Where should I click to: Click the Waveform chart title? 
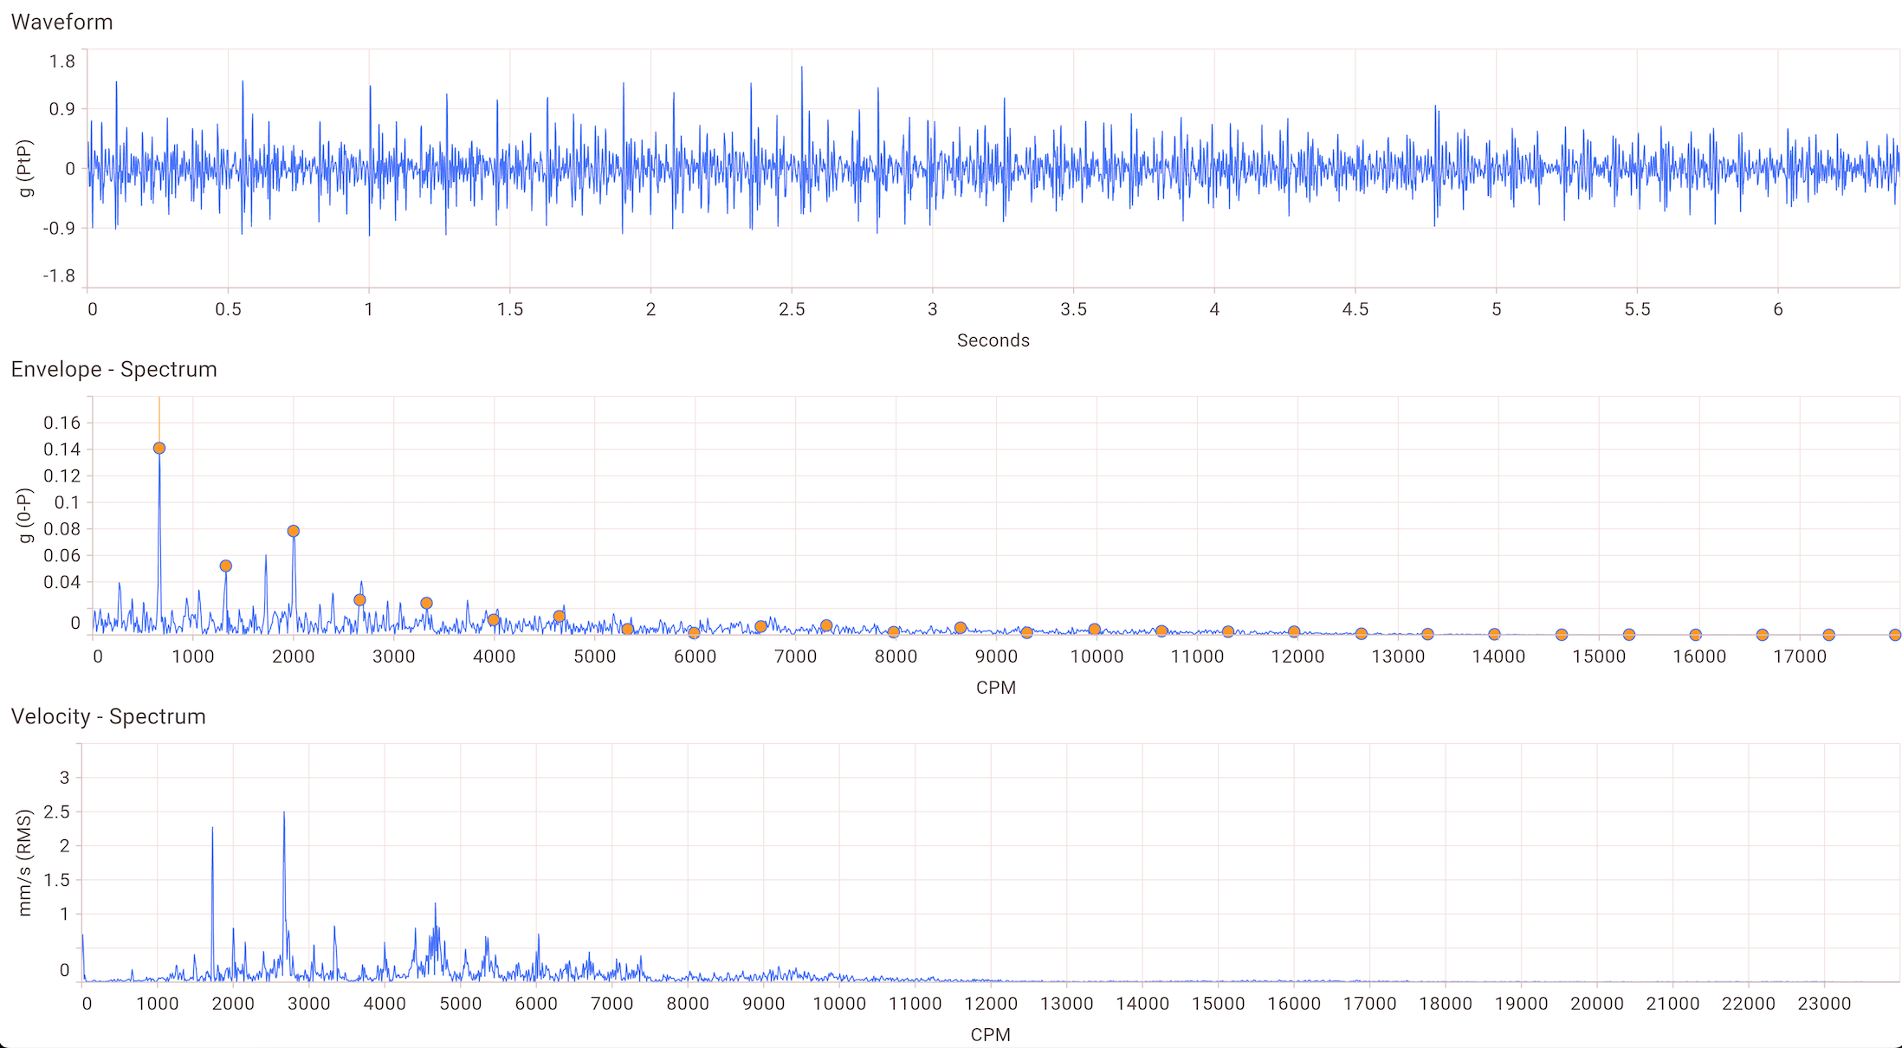[61, 22]
